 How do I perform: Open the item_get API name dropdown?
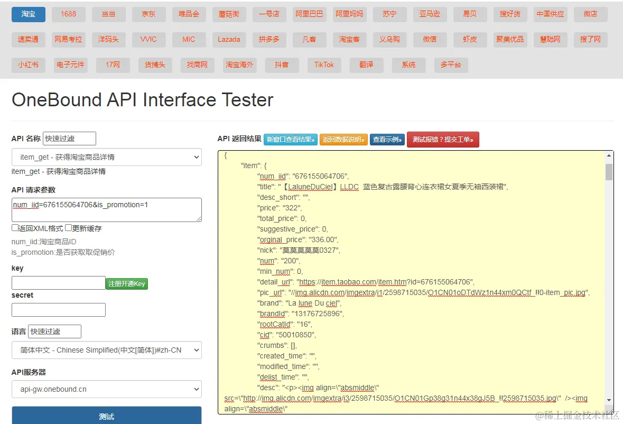pyautogui.click(x=106, y=157)
